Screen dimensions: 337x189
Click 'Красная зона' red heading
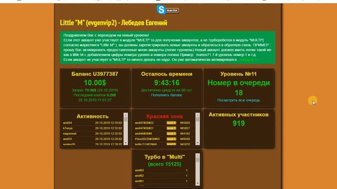coord(164,117)
